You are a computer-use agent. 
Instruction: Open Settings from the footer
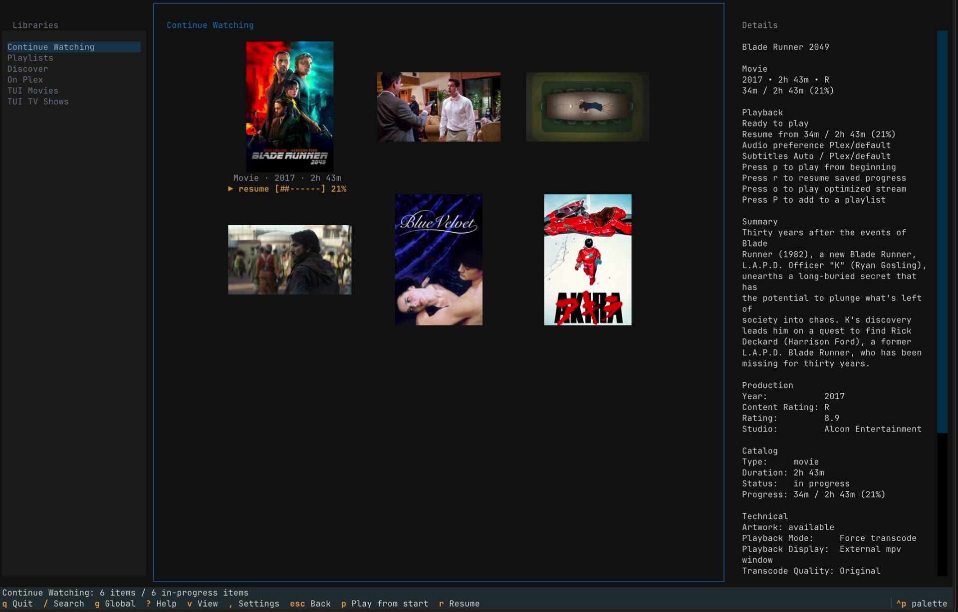(254, 604)
